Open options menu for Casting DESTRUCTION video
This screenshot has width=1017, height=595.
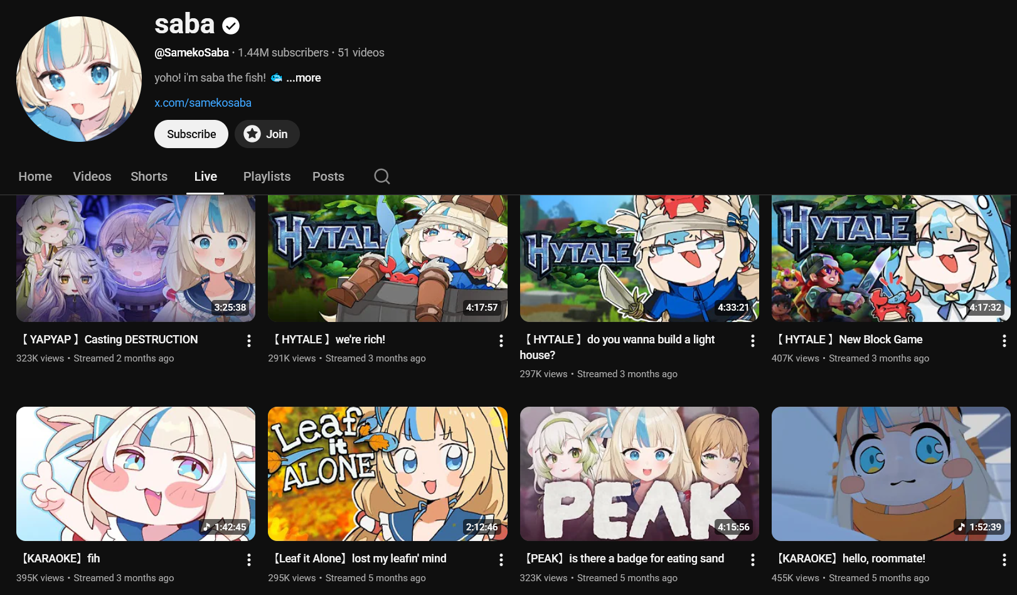249,341
